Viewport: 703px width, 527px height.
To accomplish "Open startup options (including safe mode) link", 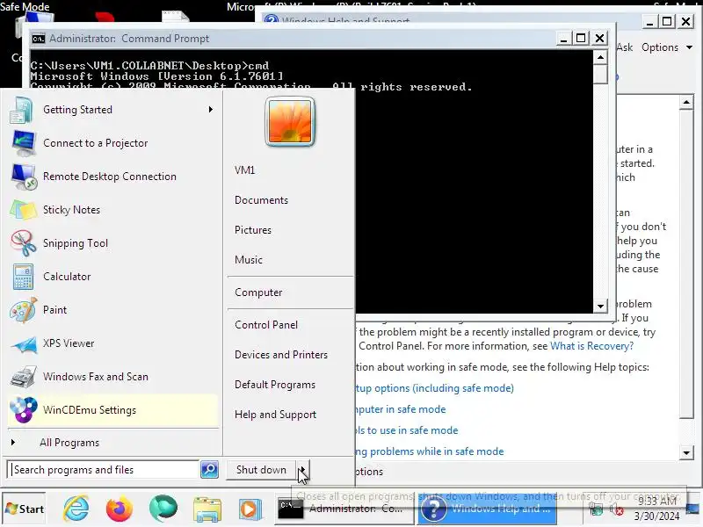I will pyautogui.click(x=435, y=388).
